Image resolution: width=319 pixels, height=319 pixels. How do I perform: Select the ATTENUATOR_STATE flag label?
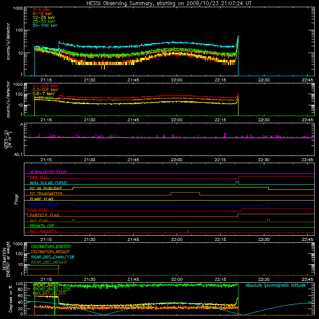[x=48, y=172]
